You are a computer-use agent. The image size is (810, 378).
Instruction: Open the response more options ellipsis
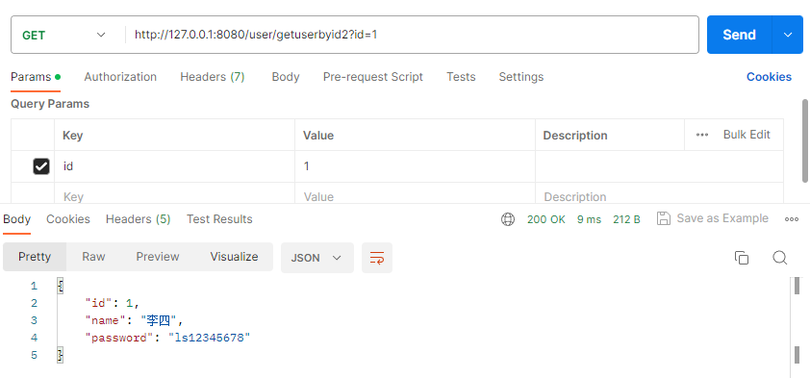pos(792,219)
